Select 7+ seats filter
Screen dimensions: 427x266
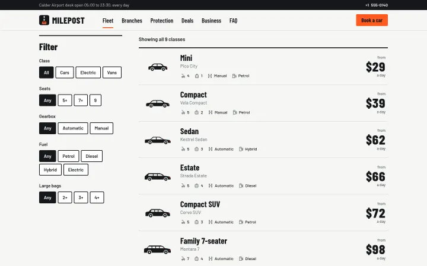tap(81, 100)
